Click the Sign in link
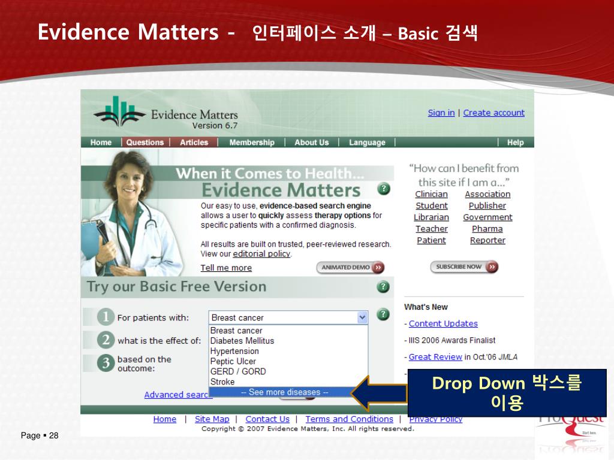This screenshot has height=460, width=614. [x=441, y=113]
